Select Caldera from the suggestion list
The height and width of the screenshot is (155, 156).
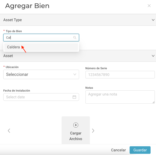41,47
